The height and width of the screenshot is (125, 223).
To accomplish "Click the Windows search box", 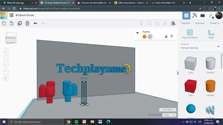I will pos(36,122).
